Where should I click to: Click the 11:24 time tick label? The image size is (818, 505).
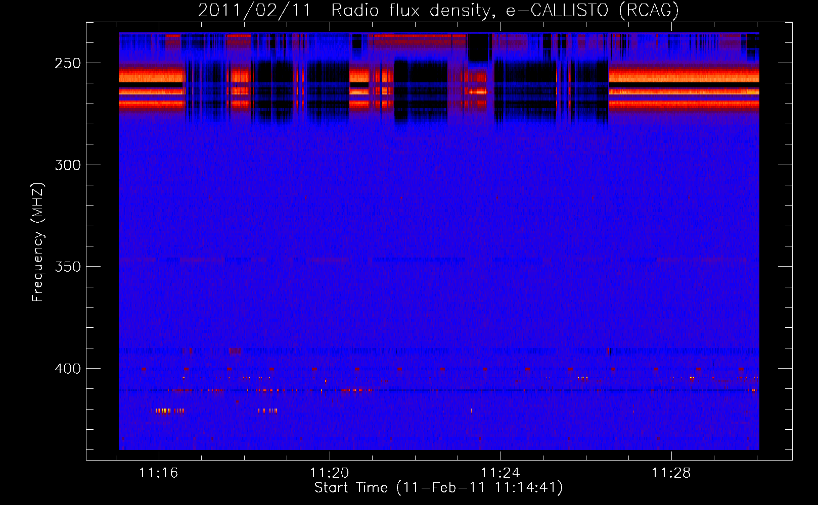click(501, 473)
